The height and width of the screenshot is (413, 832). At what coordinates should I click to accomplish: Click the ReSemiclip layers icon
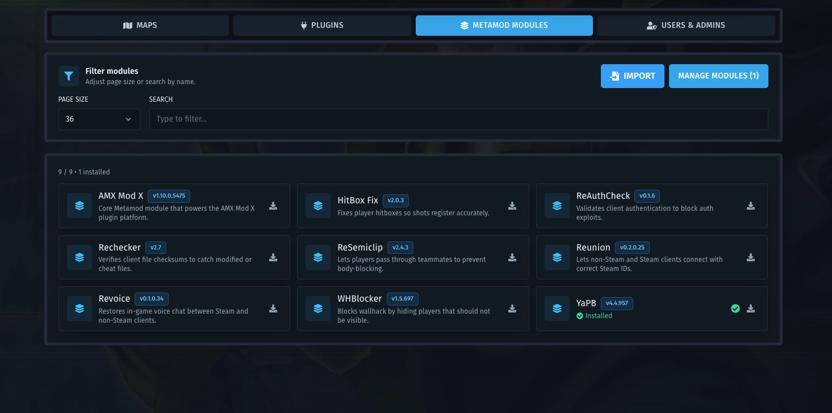(x=318, y=257)
